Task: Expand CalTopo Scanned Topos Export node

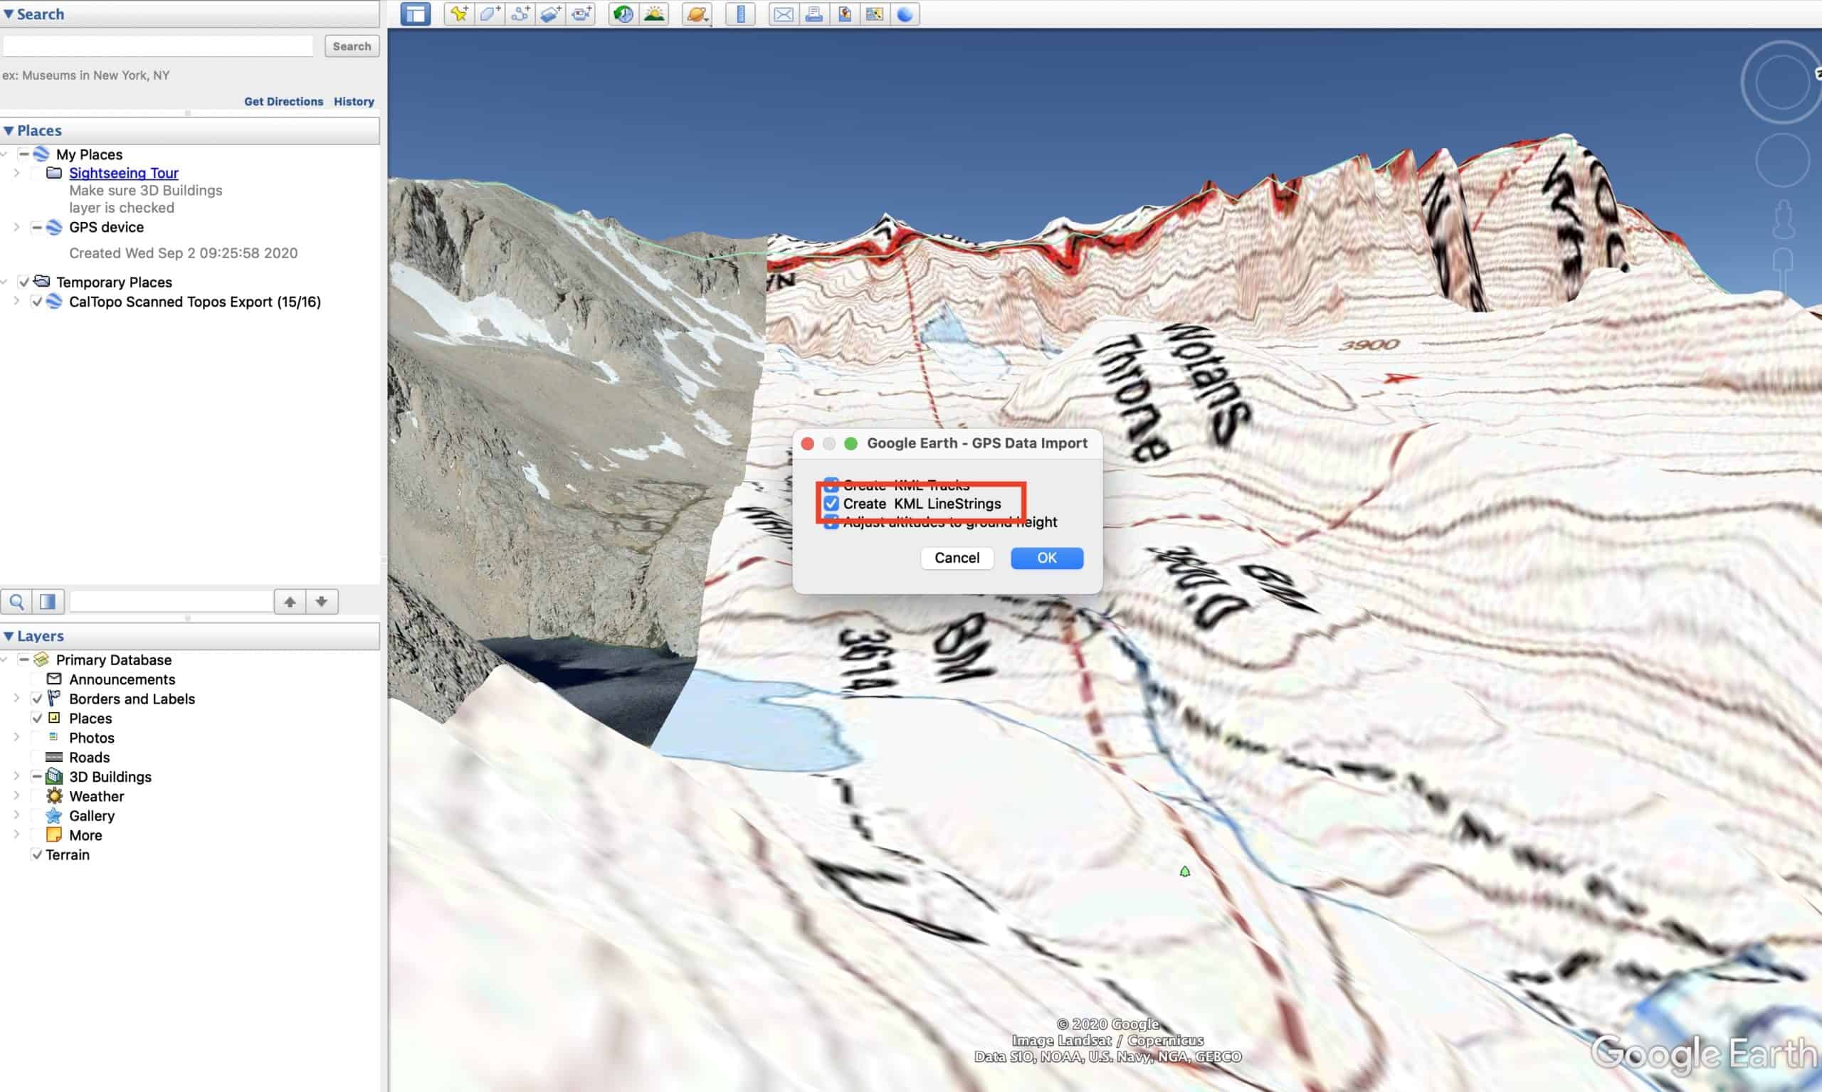Action: click(x=17, y=302)
